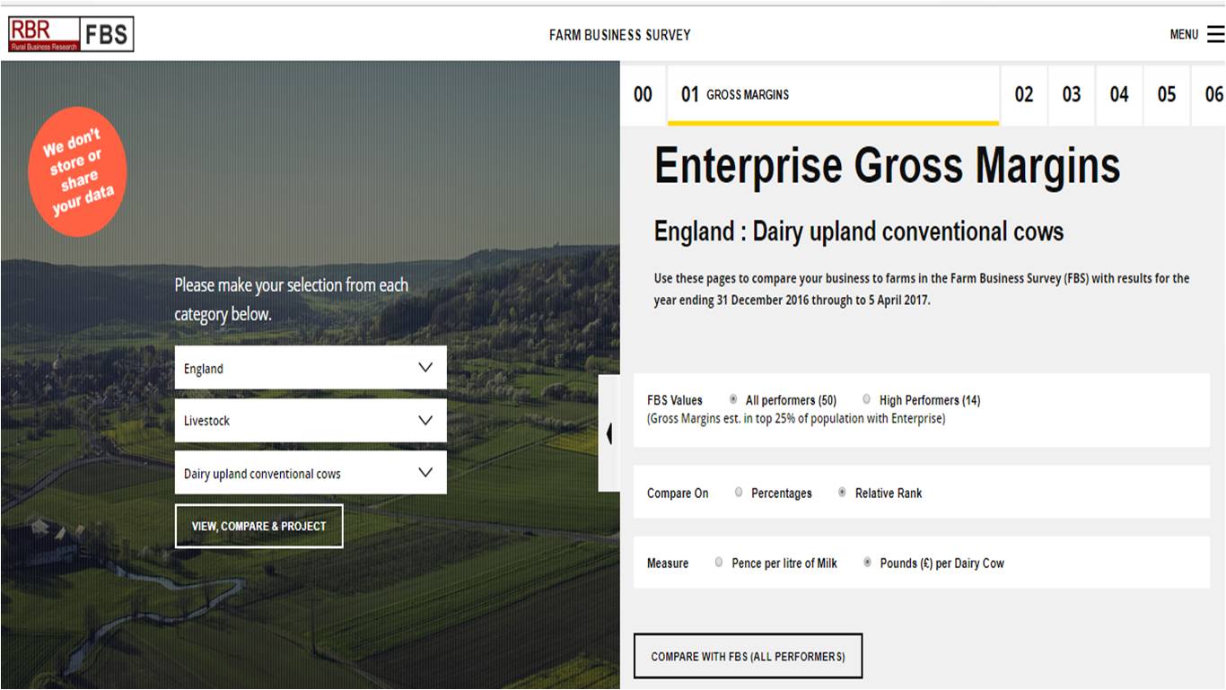Switch to tab 04
This screenshot has width=1226, height=690.
(x=1119, y=94)
